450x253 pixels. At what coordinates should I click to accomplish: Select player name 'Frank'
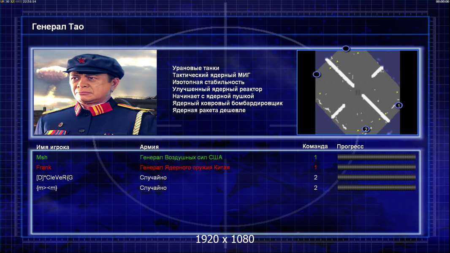(43, 167)
